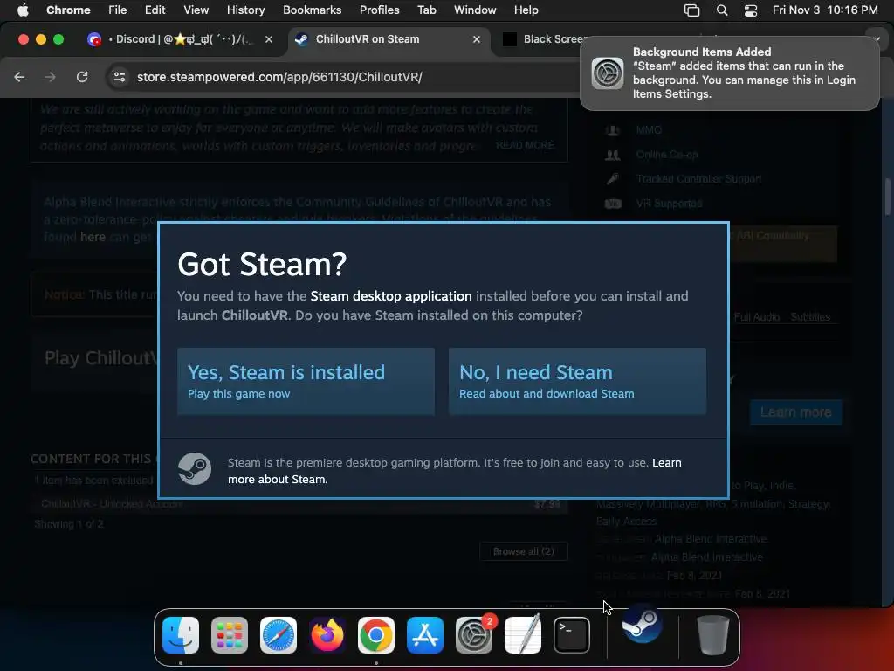Open the Window menu
This screenshot has height=671, width=894.
pyautogui.click(x=475, y=10)
